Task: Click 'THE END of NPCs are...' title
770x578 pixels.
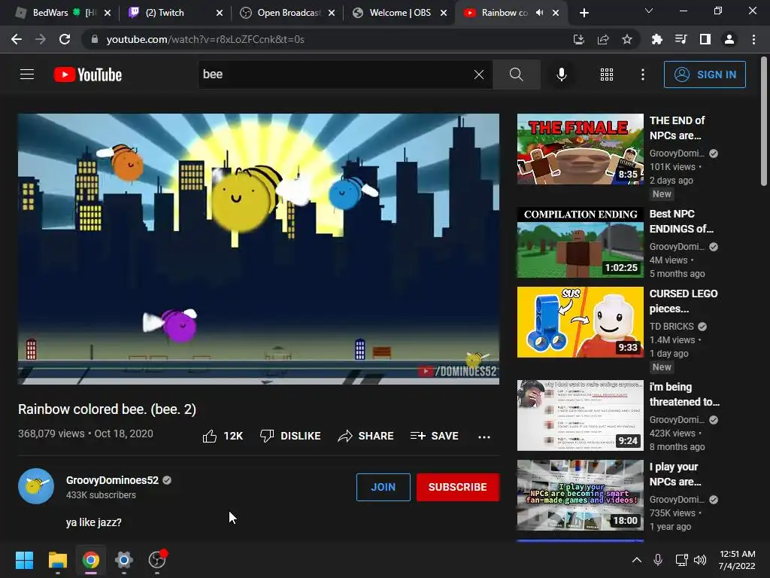Action: 677,128
